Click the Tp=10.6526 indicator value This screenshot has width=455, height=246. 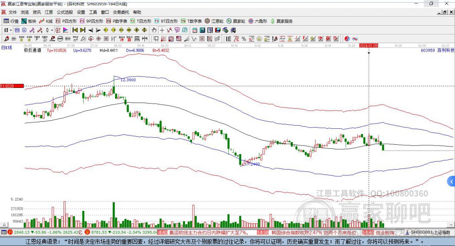[x=56, y=50]
